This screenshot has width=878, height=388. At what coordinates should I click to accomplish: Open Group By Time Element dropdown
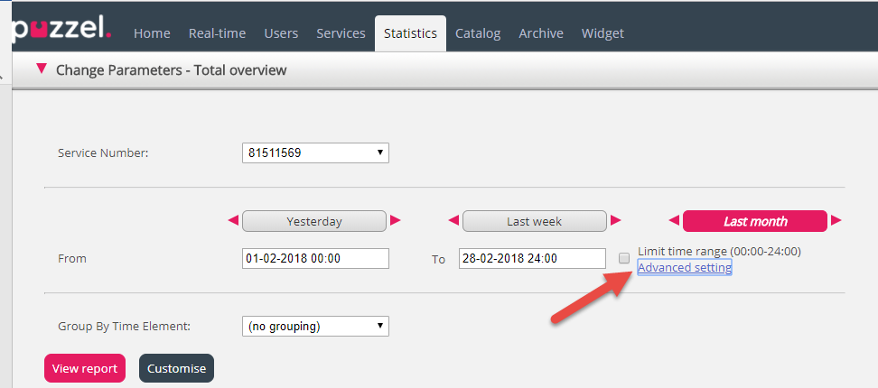pos(315,326)
